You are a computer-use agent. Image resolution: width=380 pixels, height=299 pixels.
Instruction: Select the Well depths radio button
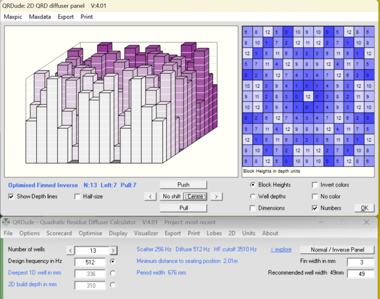point(253,196)
